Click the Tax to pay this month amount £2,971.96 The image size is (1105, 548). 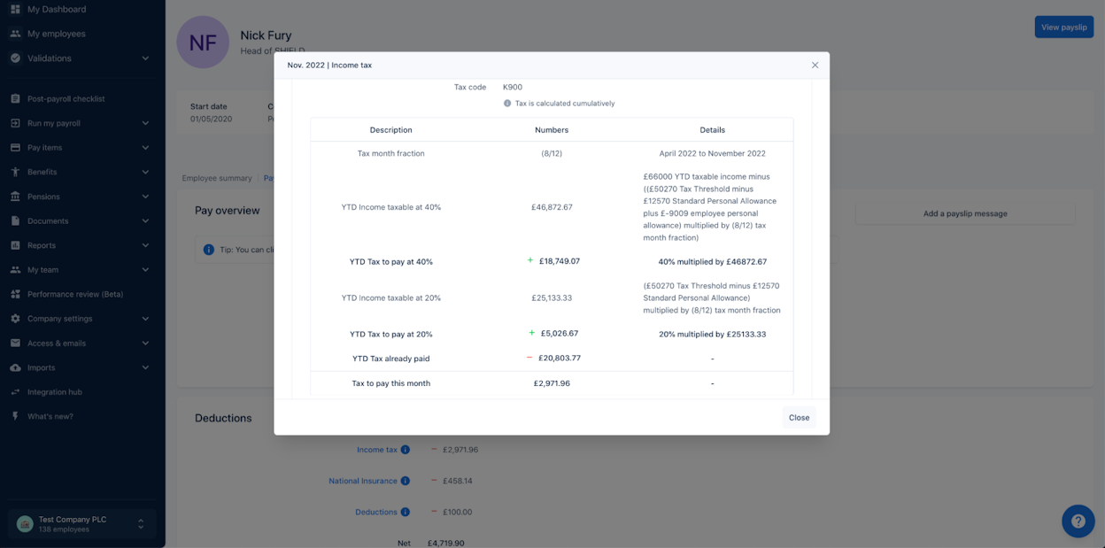[x=552, y=383]
